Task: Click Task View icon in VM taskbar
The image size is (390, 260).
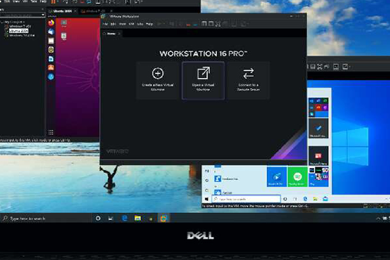Action: pyautogui.click(x=295, y=199)
